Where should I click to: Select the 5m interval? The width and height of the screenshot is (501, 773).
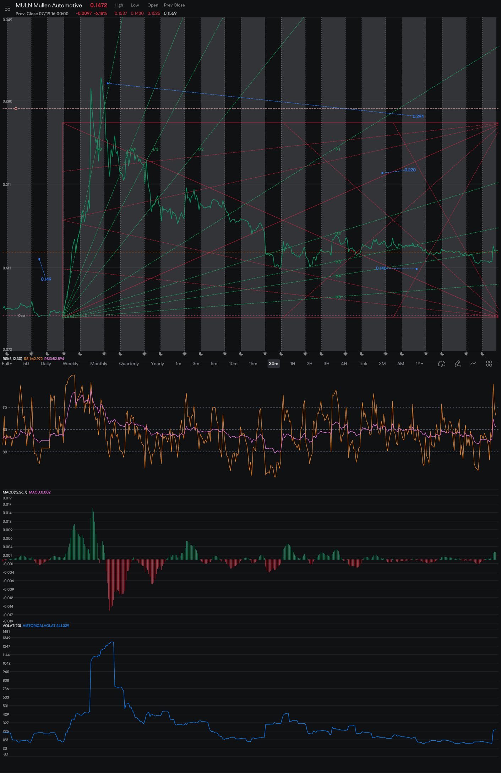(214, 364)
